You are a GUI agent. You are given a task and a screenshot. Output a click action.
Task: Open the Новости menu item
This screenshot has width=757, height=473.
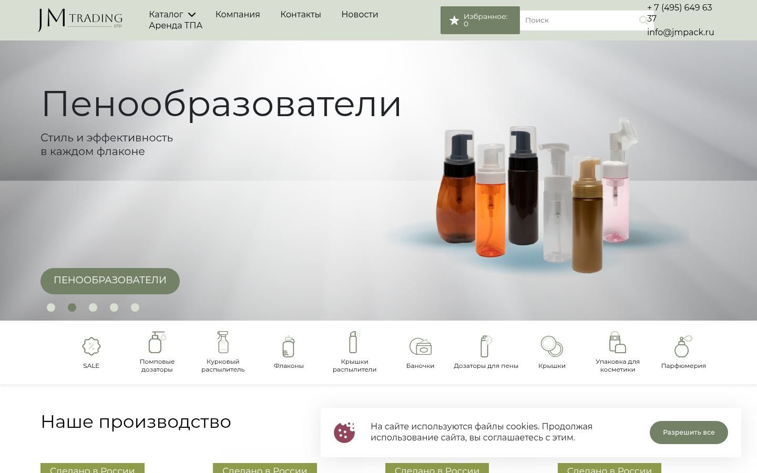[360, 14]
